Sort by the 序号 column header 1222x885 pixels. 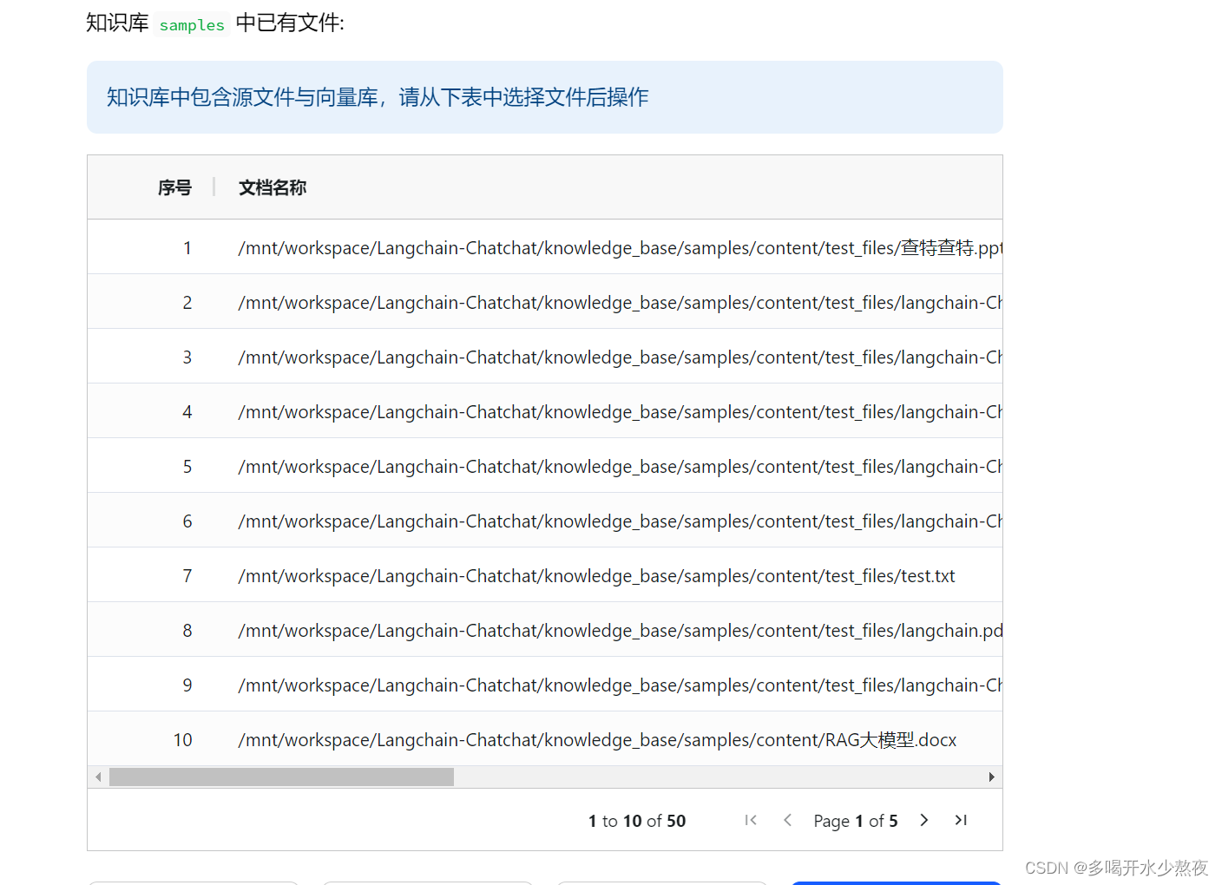point(174,187)
